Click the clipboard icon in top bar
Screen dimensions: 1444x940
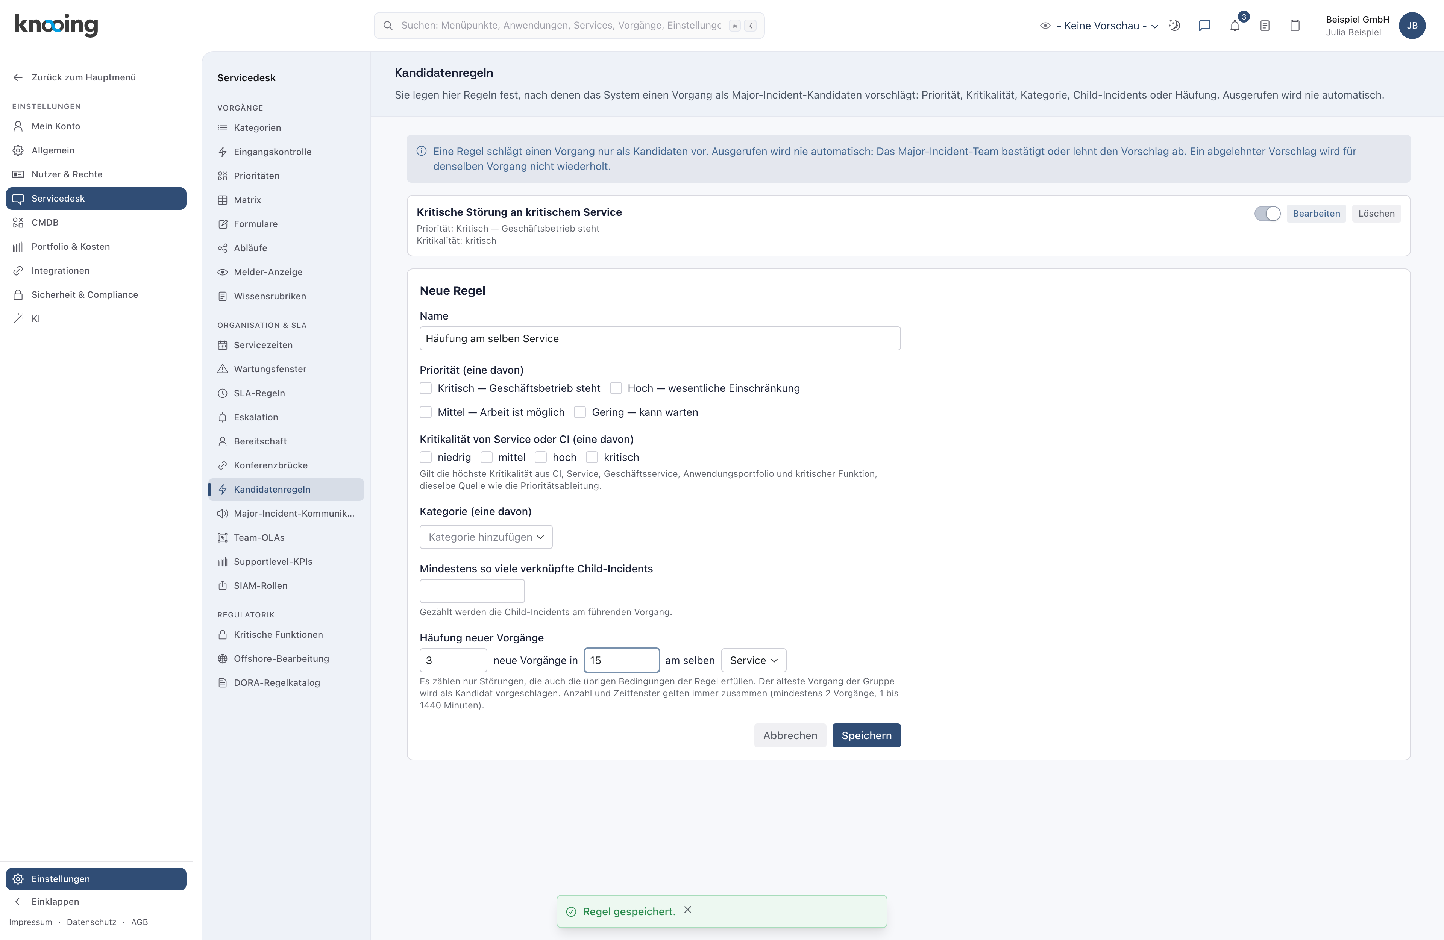click(1295, 26)
